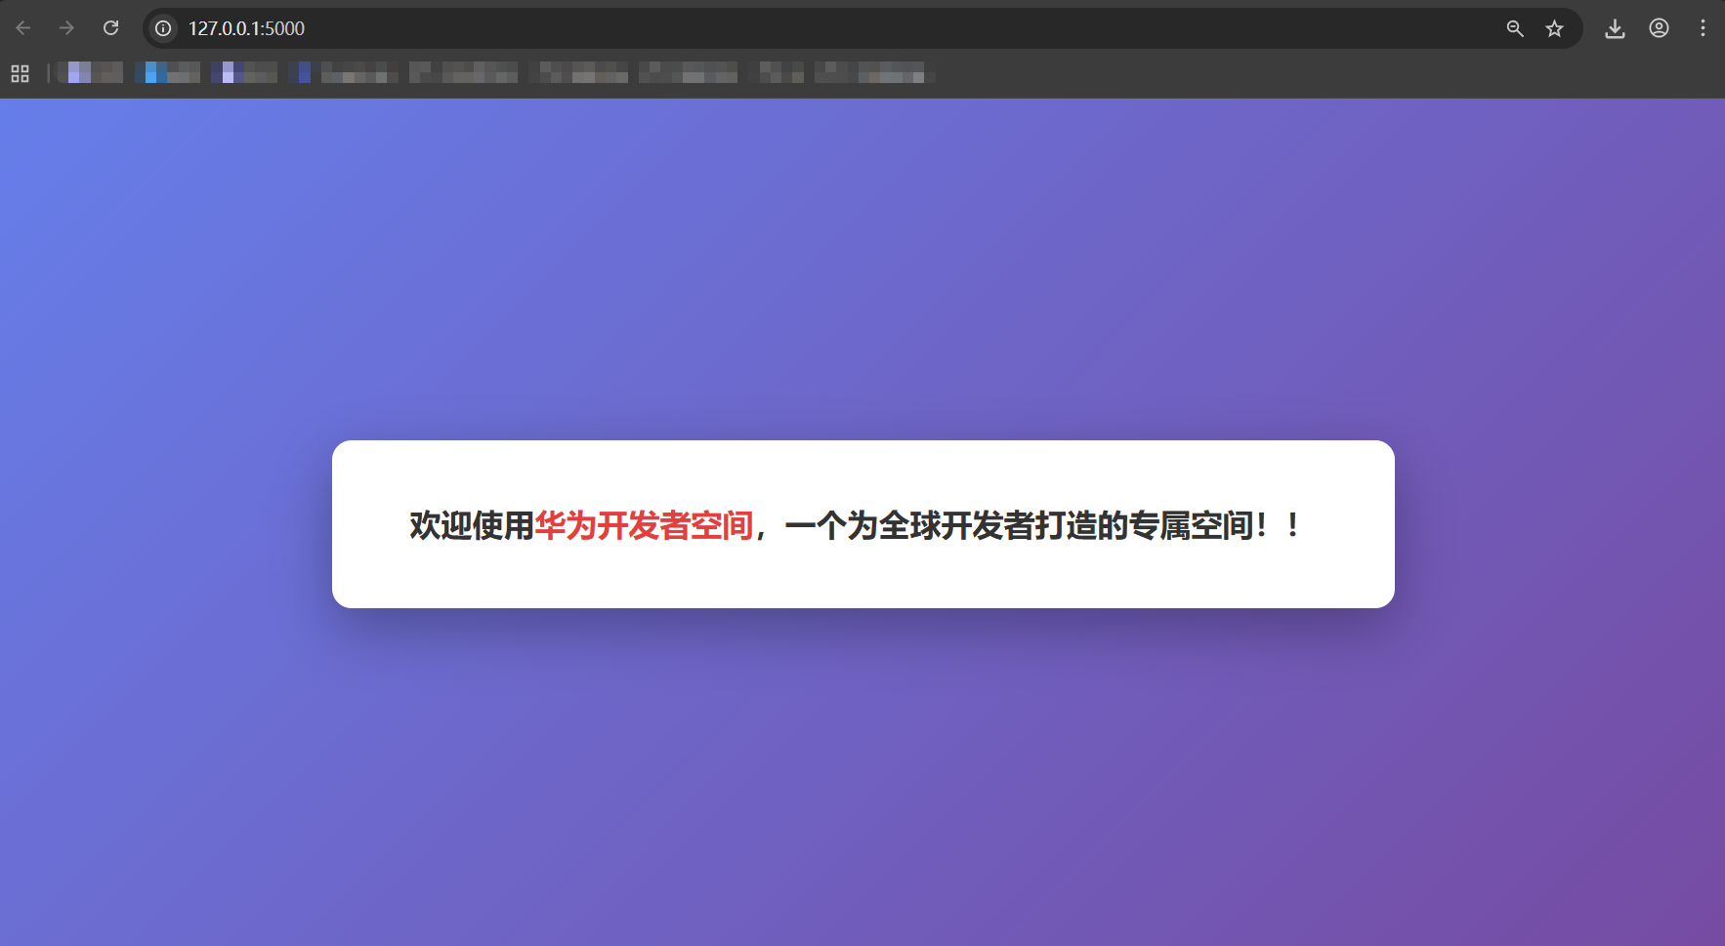Open the downloads icon
1725x946 pixels.
[1615, 28]
